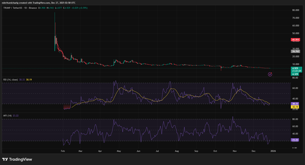
Task: Open the MFI (14) indicator legend
Action: tap(7, 116)
